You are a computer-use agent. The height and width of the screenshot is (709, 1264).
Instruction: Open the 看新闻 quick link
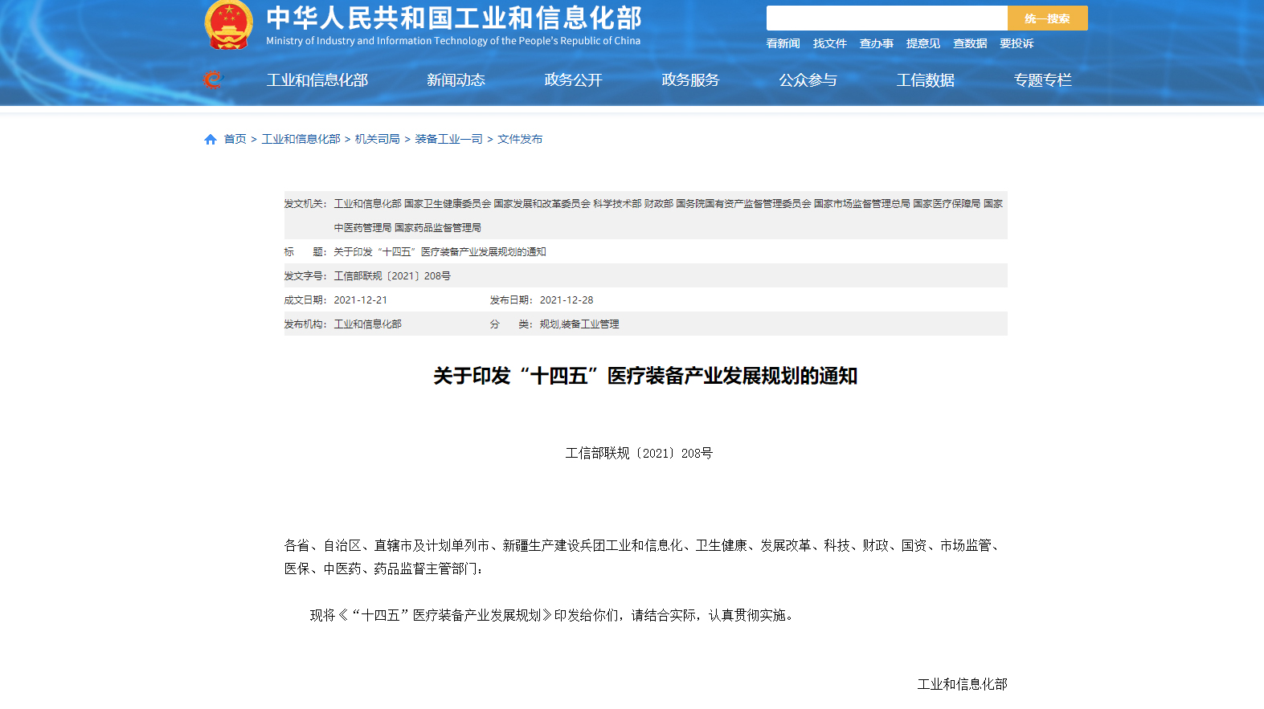pyautogui.click(x=783, y=43)
